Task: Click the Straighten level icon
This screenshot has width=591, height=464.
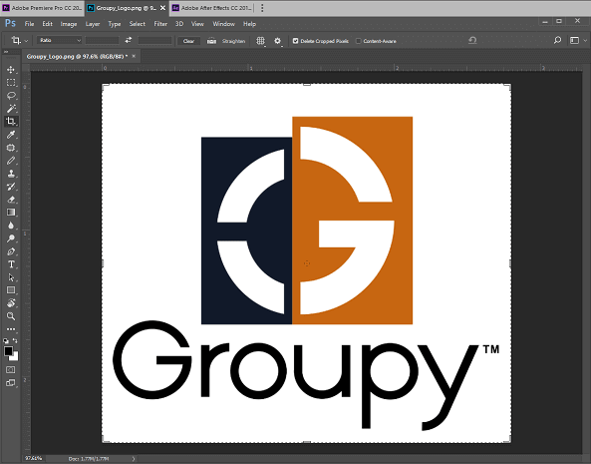Action: point(211,41)
